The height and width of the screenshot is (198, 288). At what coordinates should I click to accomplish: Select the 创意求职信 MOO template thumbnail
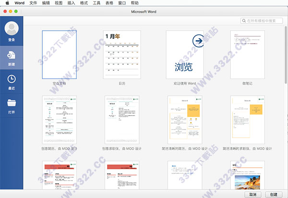click(122, 120)
